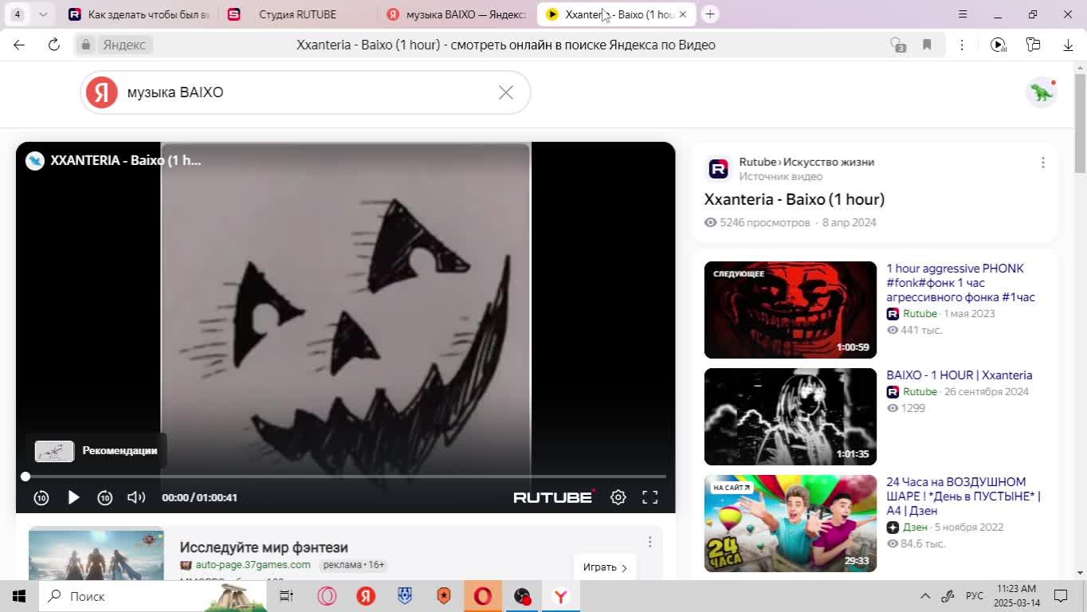Click the site lock icon
This screenshot has width=1087, height=612.
(x=86, y=45)
